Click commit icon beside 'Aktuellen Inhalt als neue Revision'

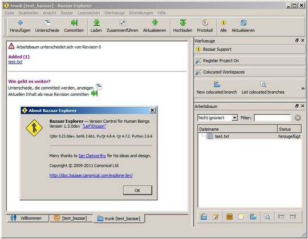94,94
